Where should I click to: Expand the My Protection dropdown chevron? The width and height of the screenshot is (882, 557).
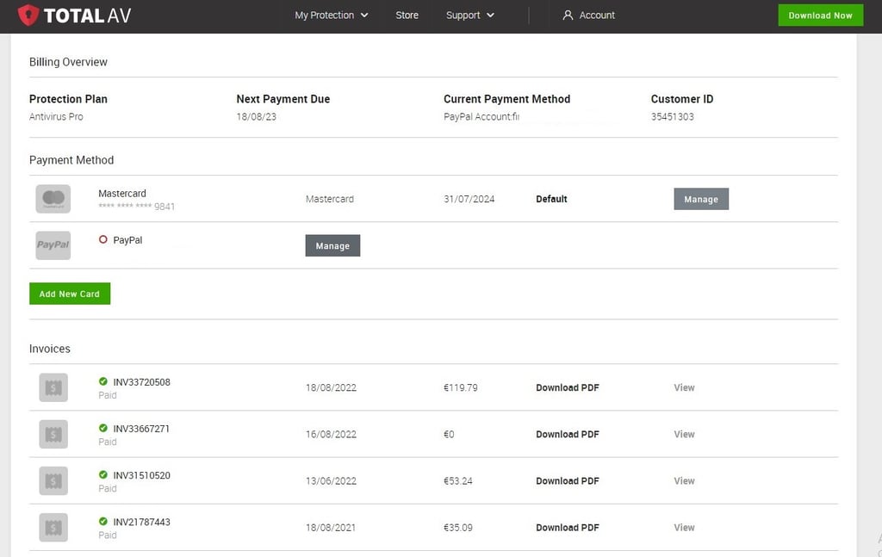point(364,15)
